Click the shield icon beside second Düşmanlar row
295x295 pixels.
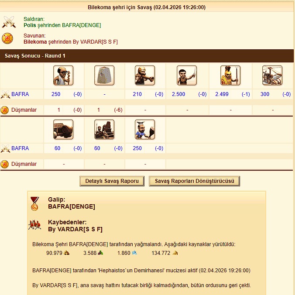(4, 164)
